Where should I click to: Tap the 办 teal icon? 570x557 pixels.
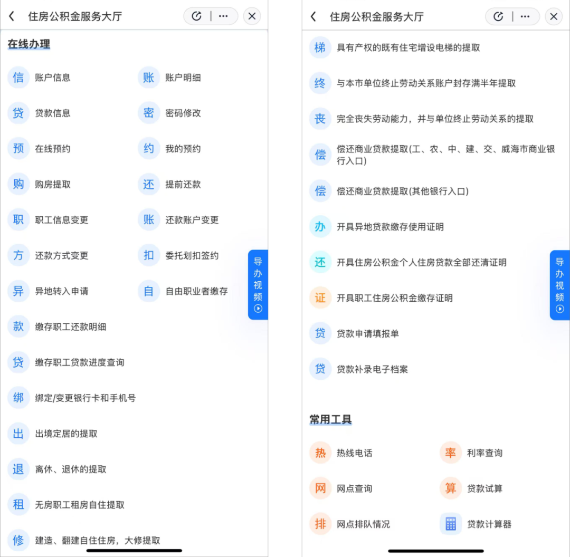click(320, 227)
